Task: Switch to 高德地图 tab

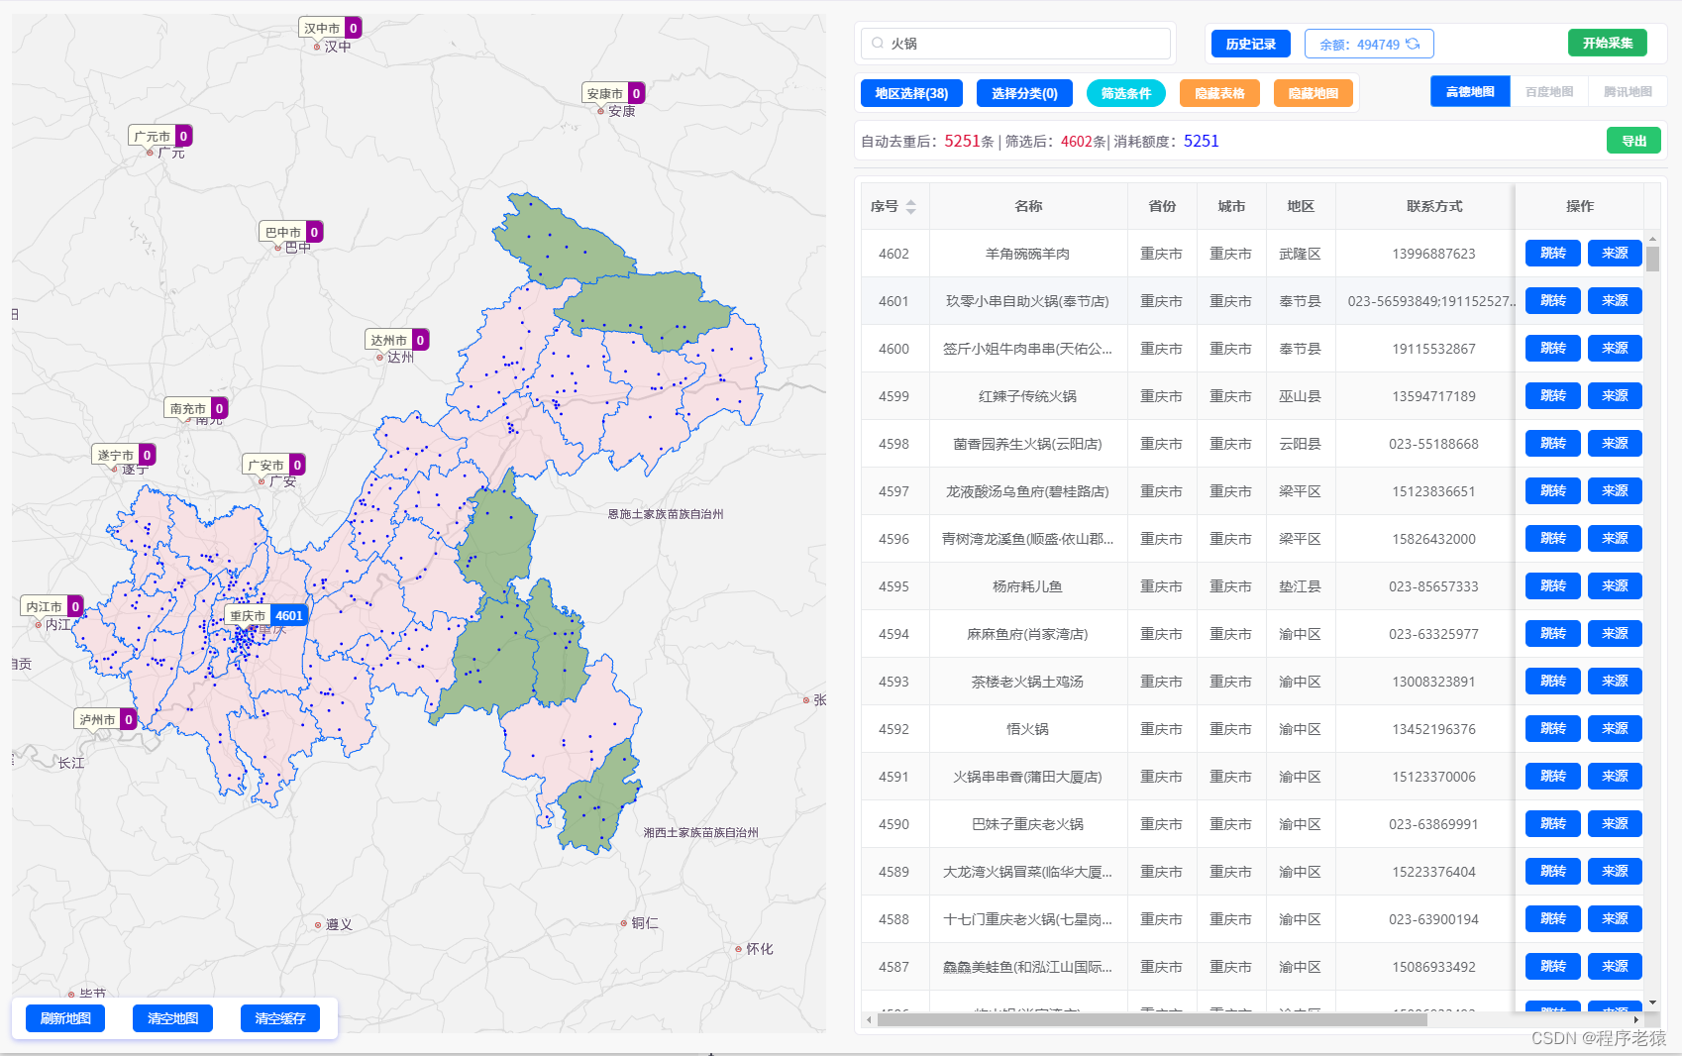Action: [1470, 91]
